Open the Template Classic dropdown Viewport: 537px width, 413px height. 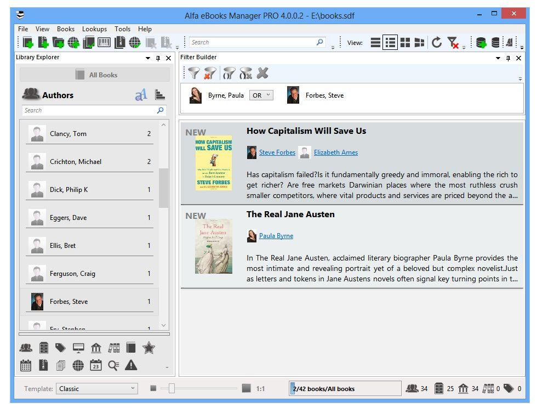[97, 389]
